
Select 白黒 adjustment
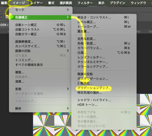pyautogui.click(x=104, y=53)
